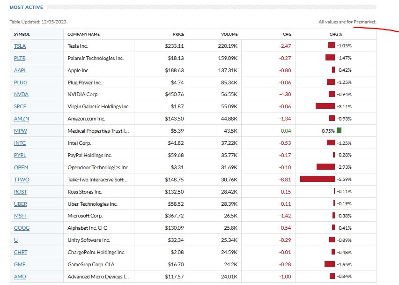Viewport: 399px width, 285px height.
Task: Click the CHG % column header
Action: [x=336, y=34]
